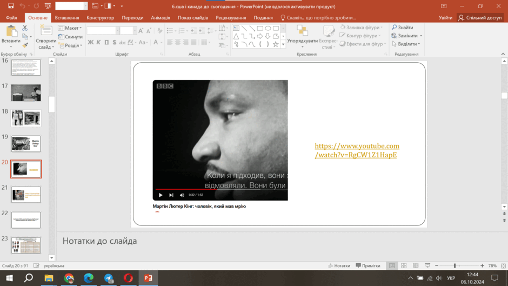The image size is (508, 286).
Task: Select slide 21 thumbnail
Action: 26,195
